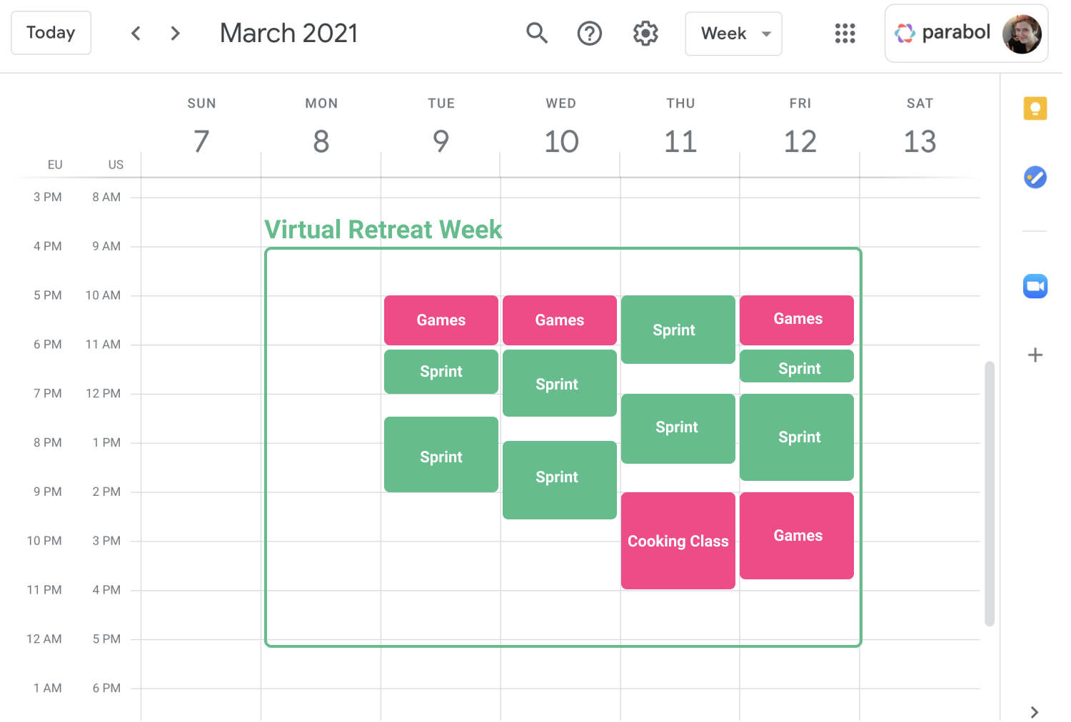Go to previous week with the left chevron

pos(136,33)
